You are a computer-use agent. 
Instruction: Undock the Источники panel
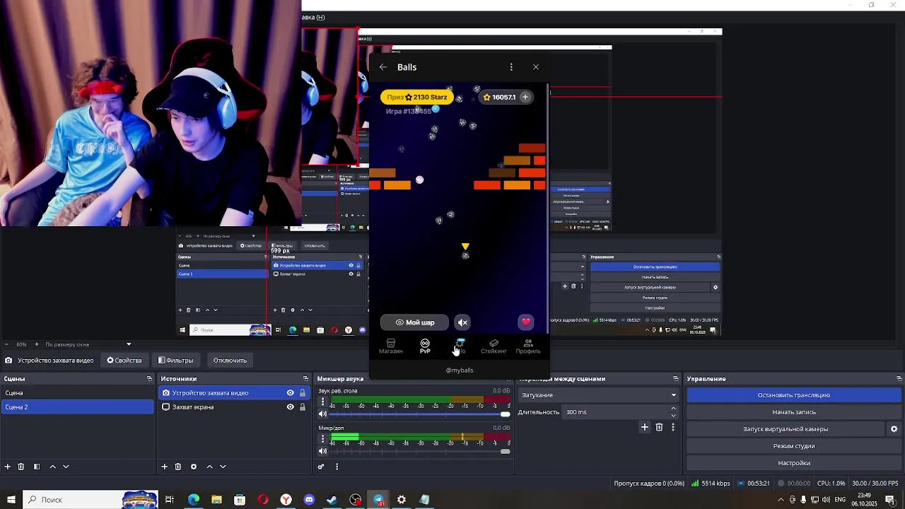[x=305, y=379]
